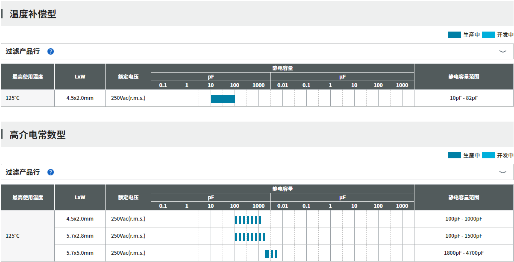Screen dimensions: 514x262
Task: Open the 100pF - 1000pF range cell
Action: (464, 219)
